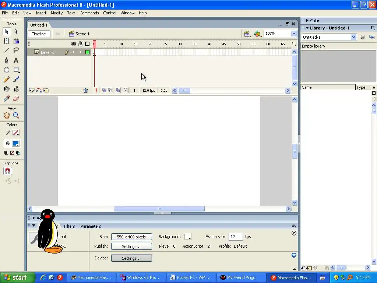Click the blue fill color swatch
This screenshot has width=377, height=283.
click(15, 143)
